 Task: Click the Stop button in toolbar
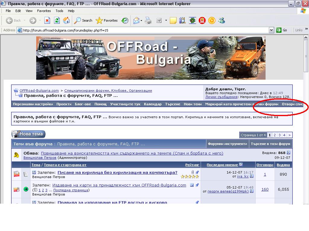tap(47, 20)
